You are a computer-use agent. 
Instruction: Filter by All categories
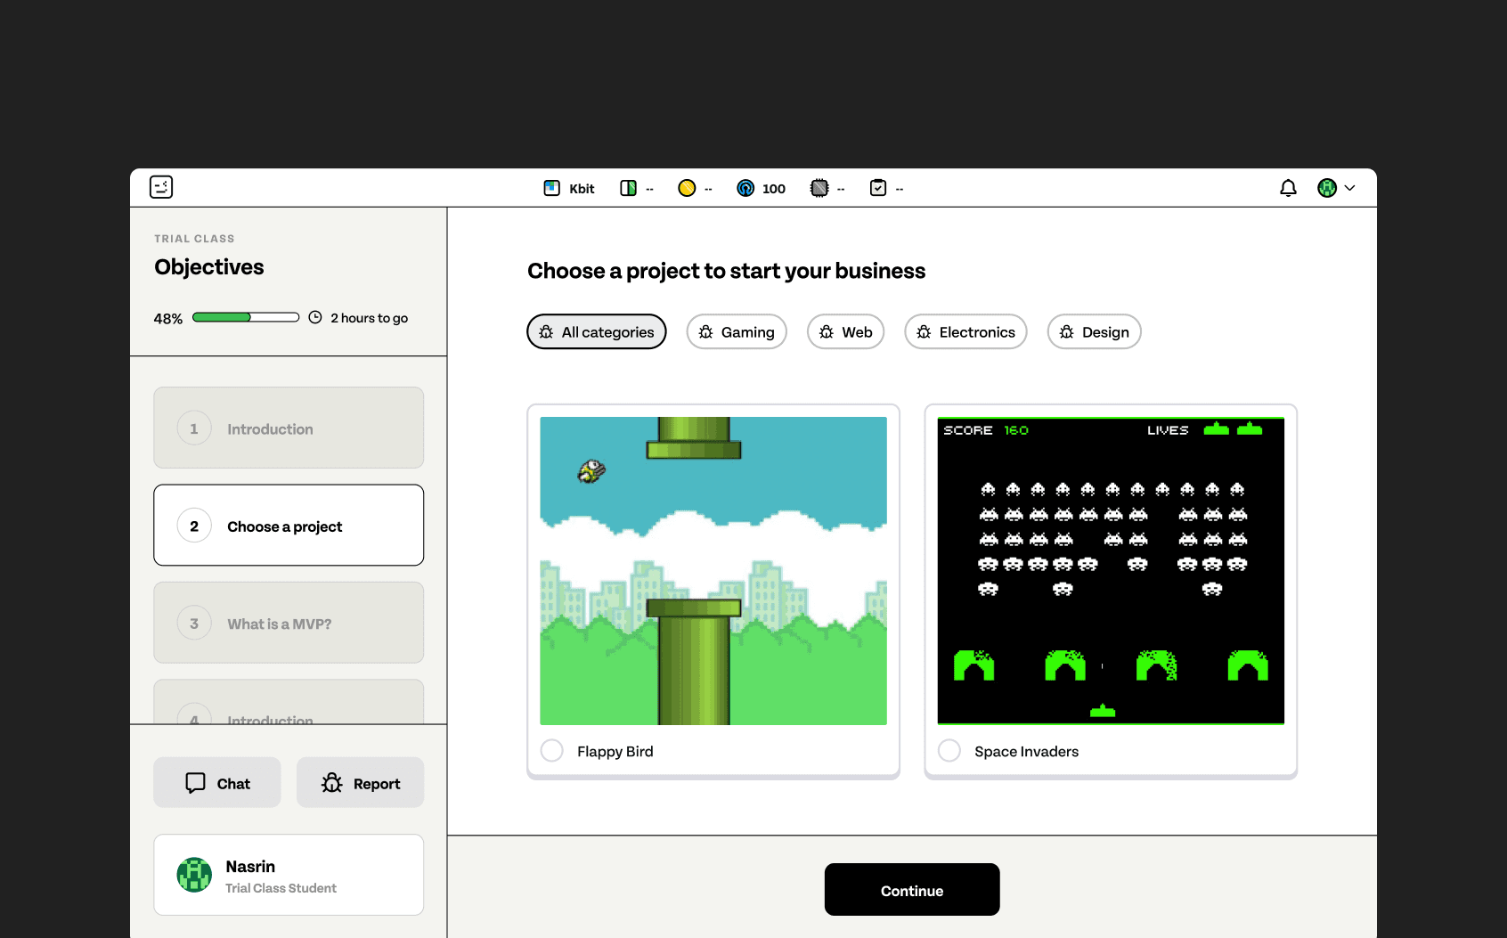pos(597,331)
